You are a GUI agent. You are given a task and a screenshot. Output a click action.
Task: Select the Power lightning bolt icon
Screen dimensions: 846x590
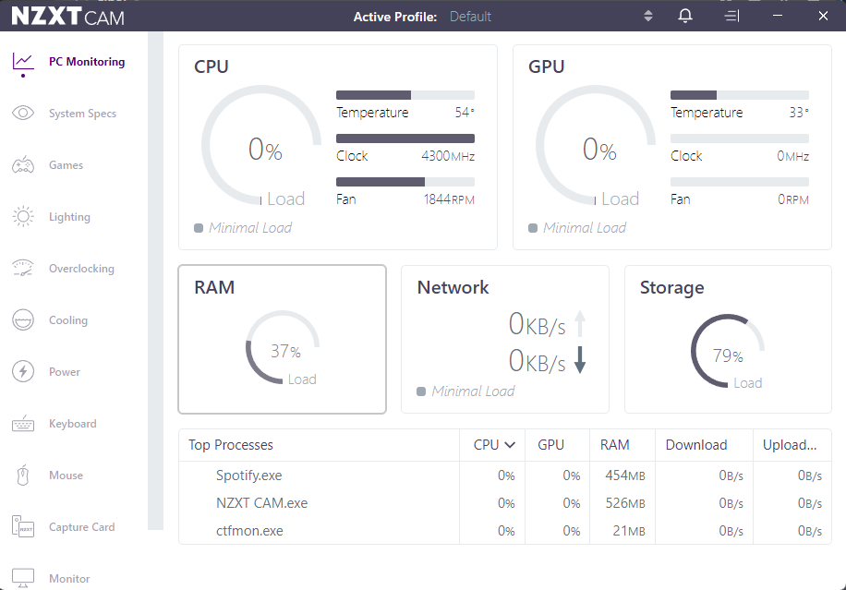[23, 372]
